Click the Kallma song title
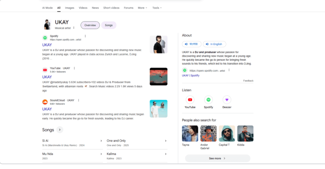Screen dimensions: 325x169 point(111,154)
